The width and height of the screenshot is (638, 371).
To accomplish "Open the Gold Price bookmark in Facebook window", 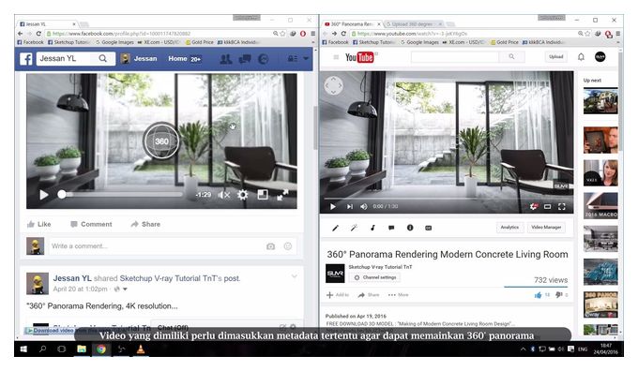I will pyautogui.click(x=199, y=42).
